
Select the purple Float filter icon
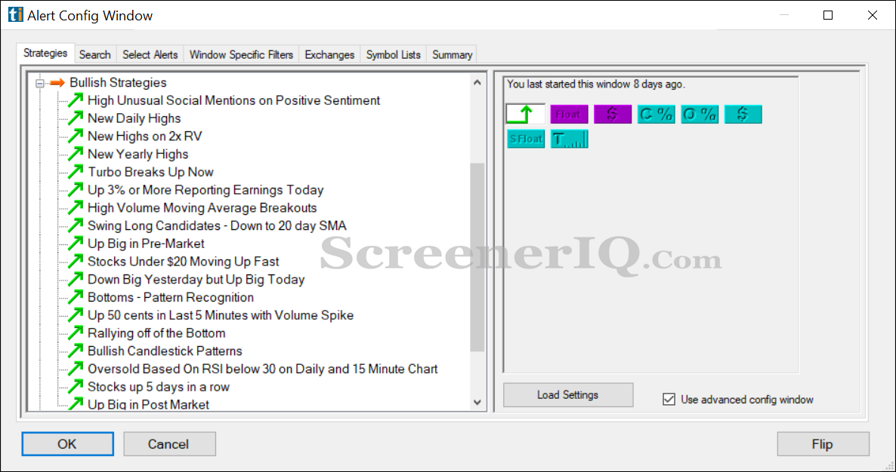tap(569, 114)
